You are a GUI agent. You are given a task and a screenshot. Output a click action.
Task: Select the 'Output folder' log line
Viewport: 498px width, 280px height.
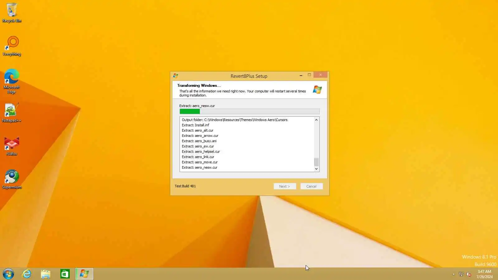235,120
